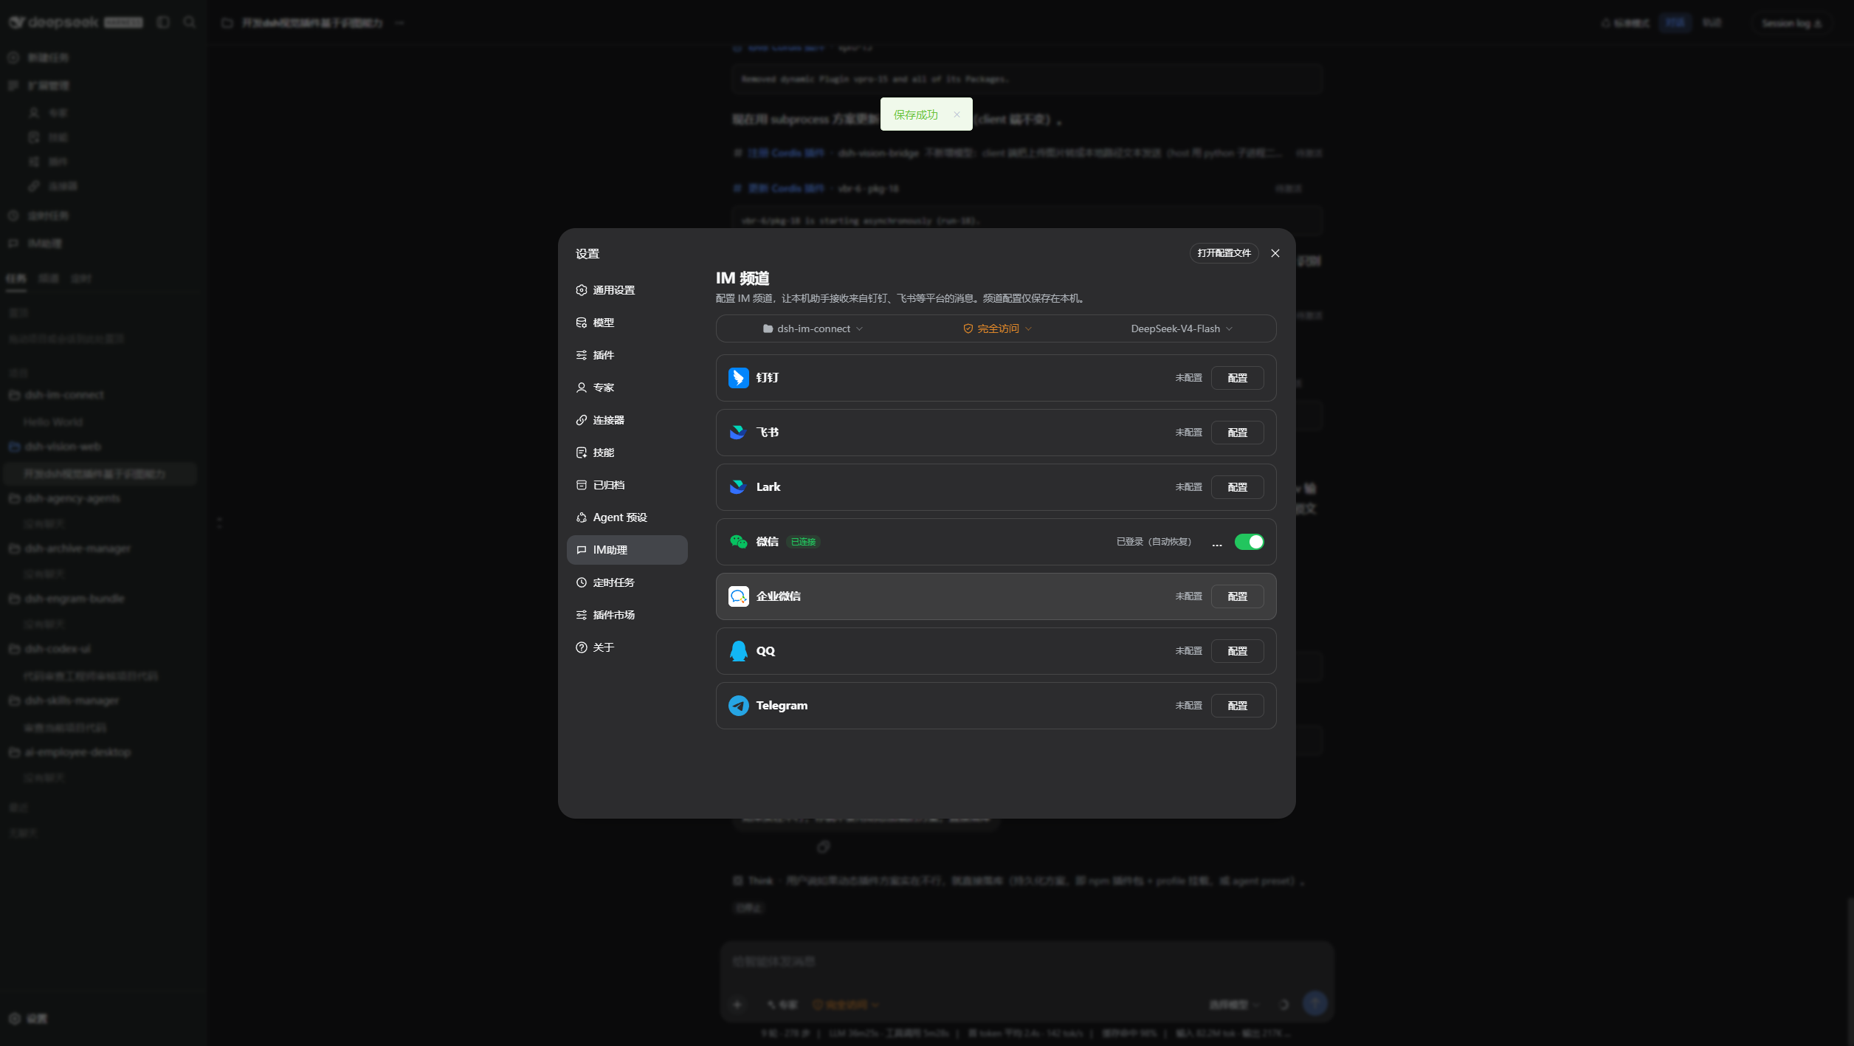Click the message input field in background chat
The width and height of the screenshot is (1854, 1046).
[x=1026, y=962]
